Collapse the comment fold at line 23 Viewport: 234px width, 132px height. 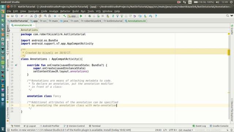[x=20, y=102]
